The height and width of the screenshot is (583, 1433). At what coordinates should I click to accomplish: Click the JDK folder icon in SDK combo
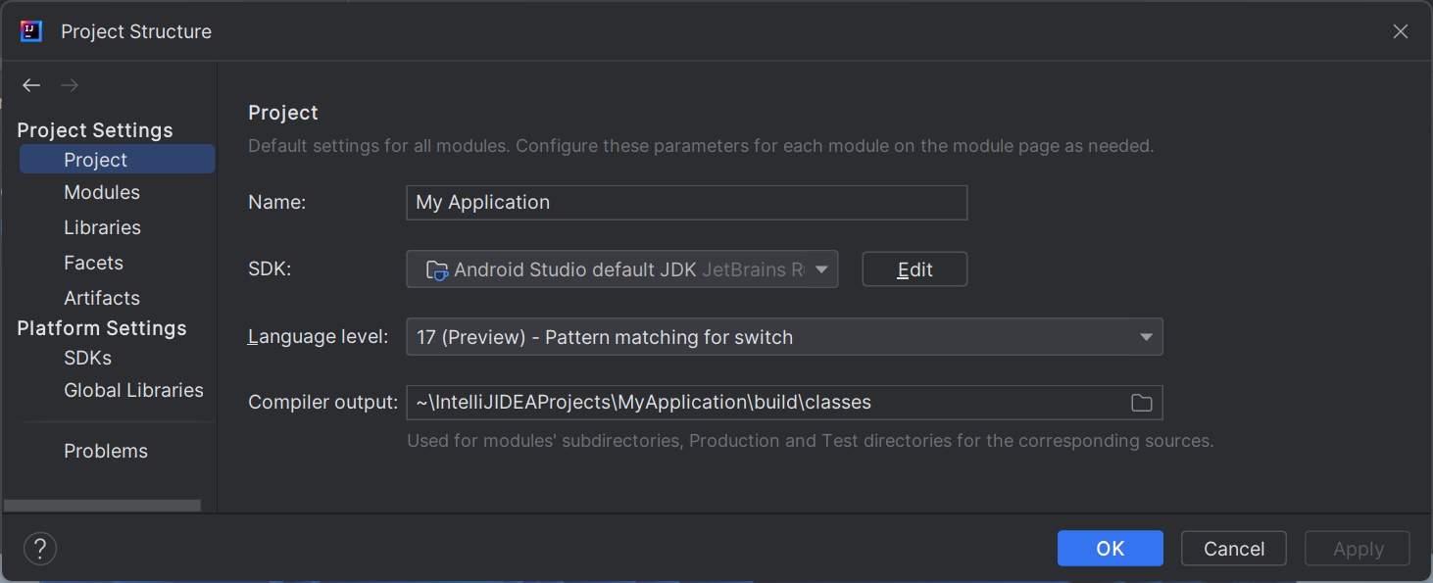coord(437,269)
